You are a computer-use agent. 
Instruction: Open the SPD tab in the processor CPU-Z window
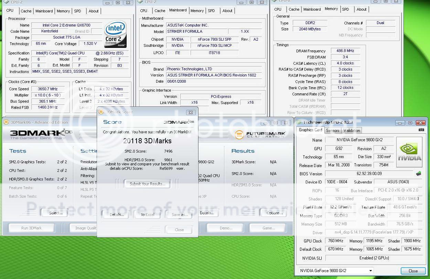click(78, 11)
